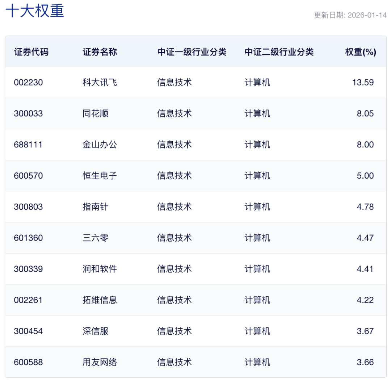Select stock name 三六零

[x=96, y=238]
